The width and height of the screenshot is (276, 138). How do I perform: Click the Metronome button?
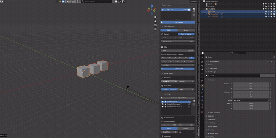click(x=178, y=69)
